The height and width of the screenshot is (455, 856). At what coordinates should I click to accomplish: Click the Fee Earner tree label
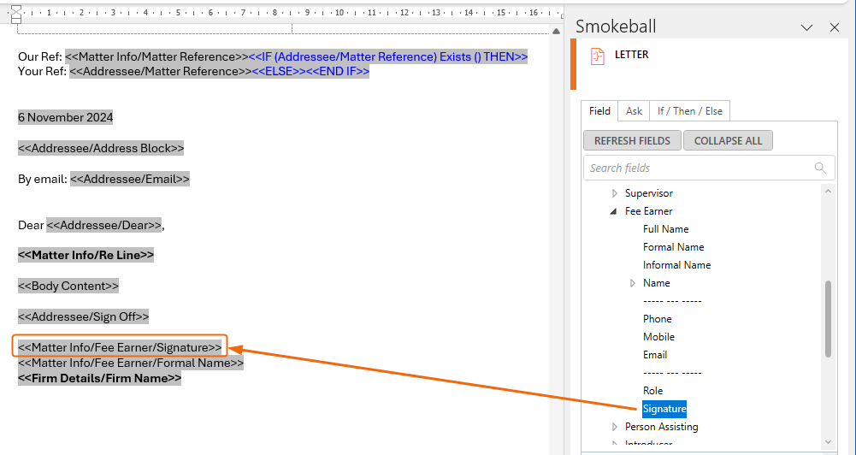[648, 211]
